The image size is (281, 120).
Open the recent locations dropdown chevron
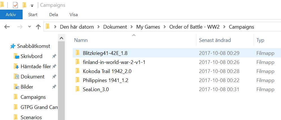(x=30, y=27)
